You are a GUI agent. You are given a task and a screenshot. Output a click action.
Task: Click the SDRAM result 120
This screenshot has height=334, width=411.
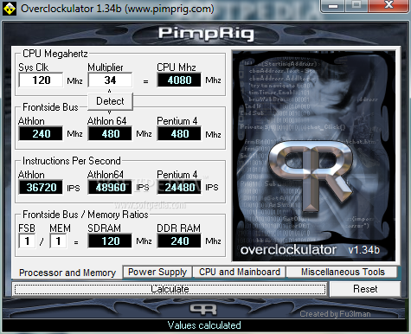click(110, 241)
